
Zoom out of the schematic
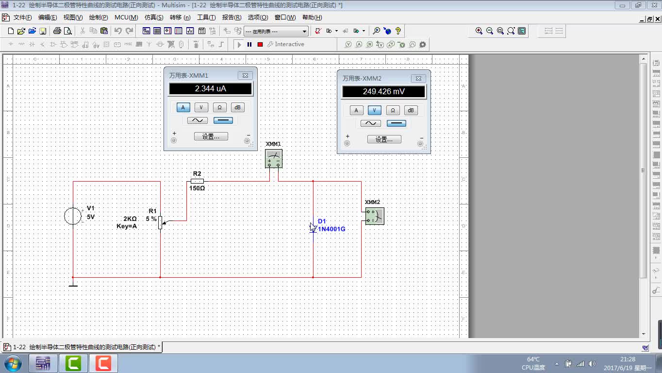pyautogui.click(x=490, y=31)
